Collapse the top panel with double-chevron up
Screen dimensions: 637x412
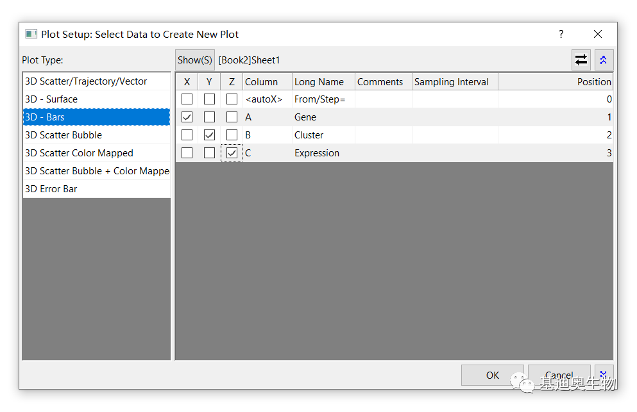(604, 60)
